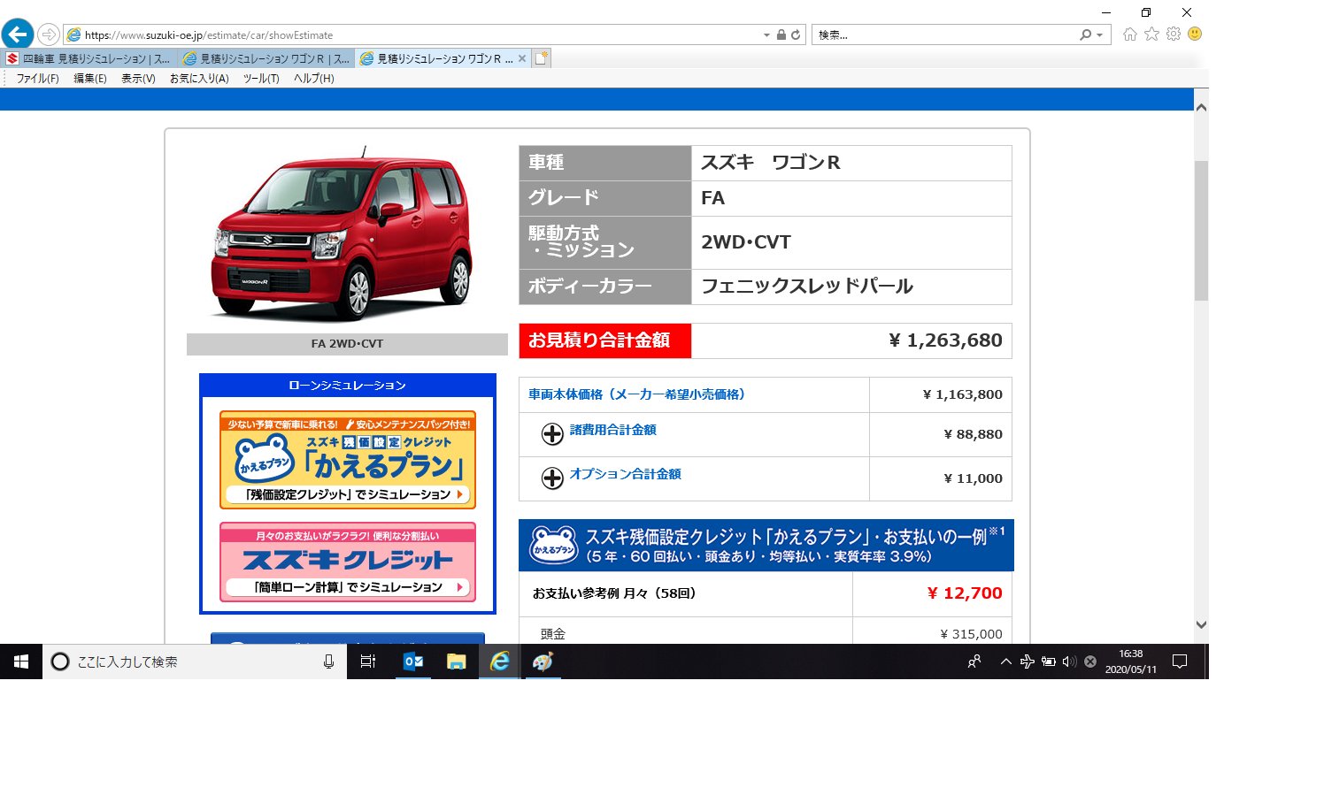1324x803 pixels.
Task: Open the かえるプラン 残価設定クレジット simulation banner
Action: pos(348,460)
